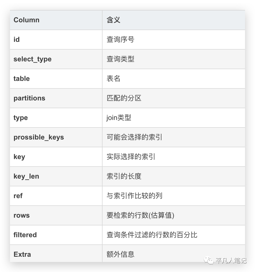Click the id row label
The width and height of the screenshot is (255, 272).
click(16, 40)
